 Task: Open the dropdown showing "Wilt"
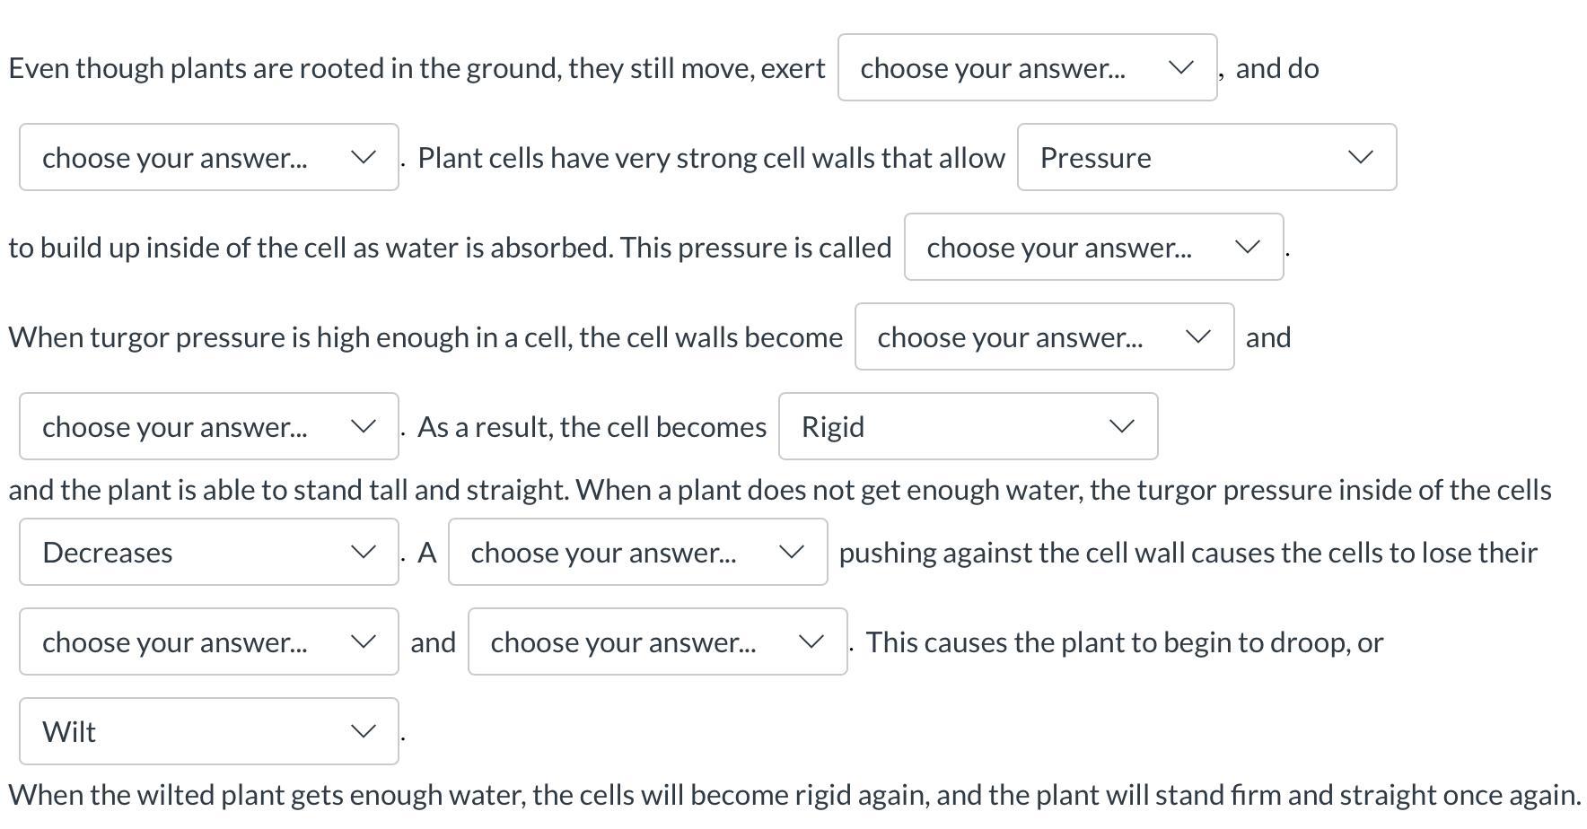208,732
